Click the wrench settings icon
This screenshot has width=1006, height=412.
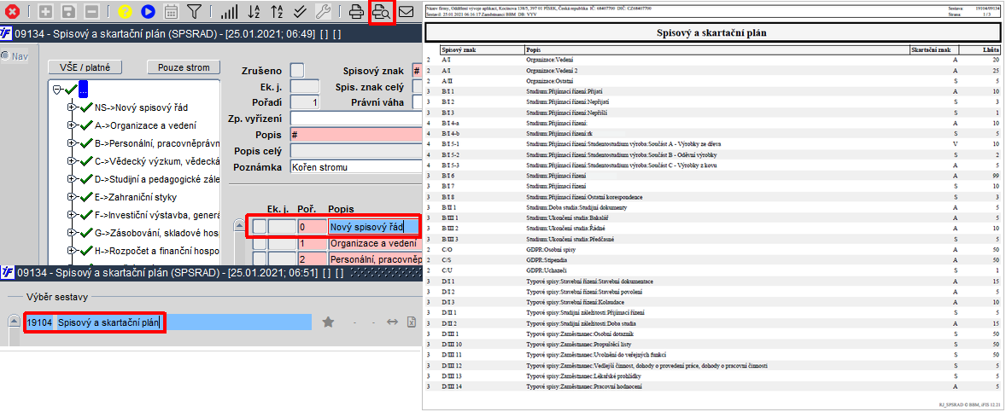click(x=325, y=11)
